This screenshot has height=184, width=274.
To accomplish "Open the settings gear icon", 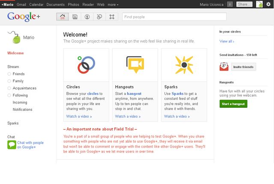I will (x=268, y=4).
